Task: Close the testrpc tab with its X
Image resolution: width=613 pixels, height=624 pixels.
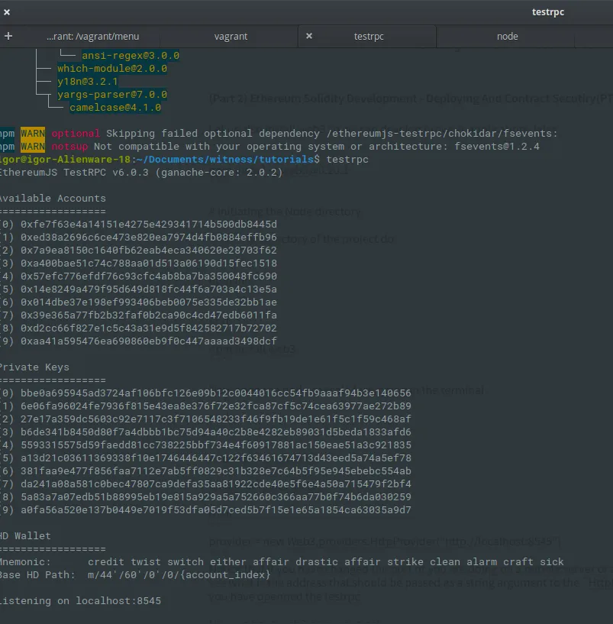Action: (x=309, y=36)
